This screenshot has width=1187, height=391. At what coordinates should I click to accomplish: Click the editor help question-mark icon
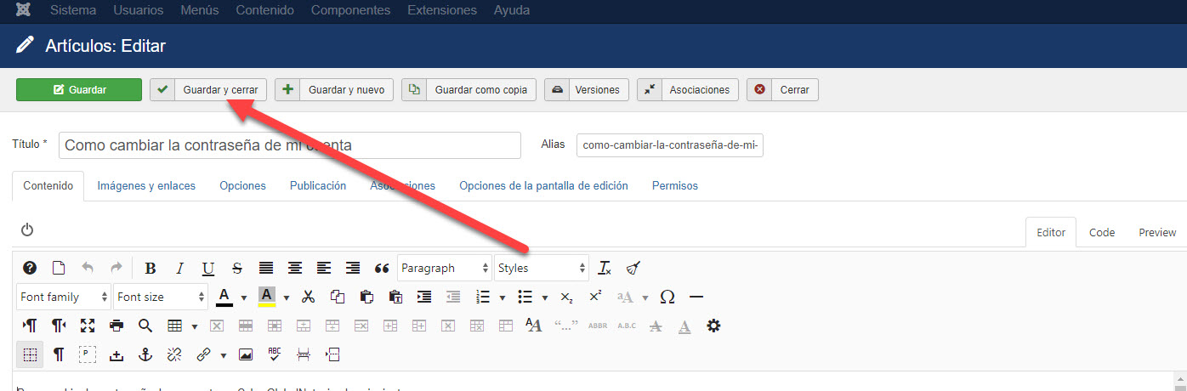tap(30, 268)
